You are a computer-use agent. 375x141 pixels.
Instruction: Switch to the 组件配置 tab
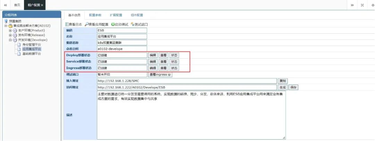tap(137, 15)
